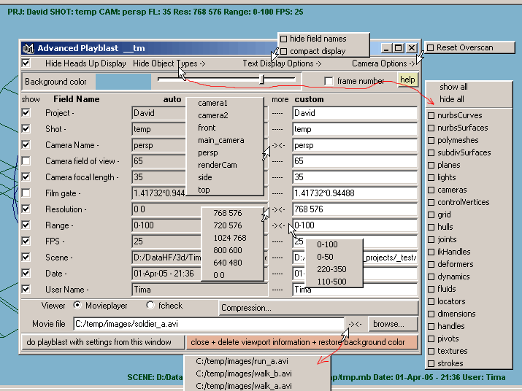This screenshot has height=391, width=522.
Task: Open the Compression... settings button
Action: pyautogui.click(x=318, y=308)
